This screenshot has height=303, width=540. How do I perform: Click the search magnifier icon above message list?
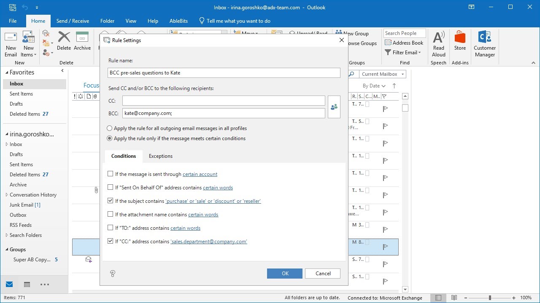tap(352, 74)
